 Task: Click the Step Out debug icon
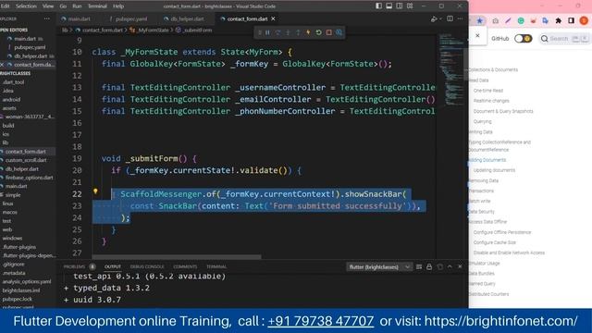pyautogui.click(x=298, y=32)
